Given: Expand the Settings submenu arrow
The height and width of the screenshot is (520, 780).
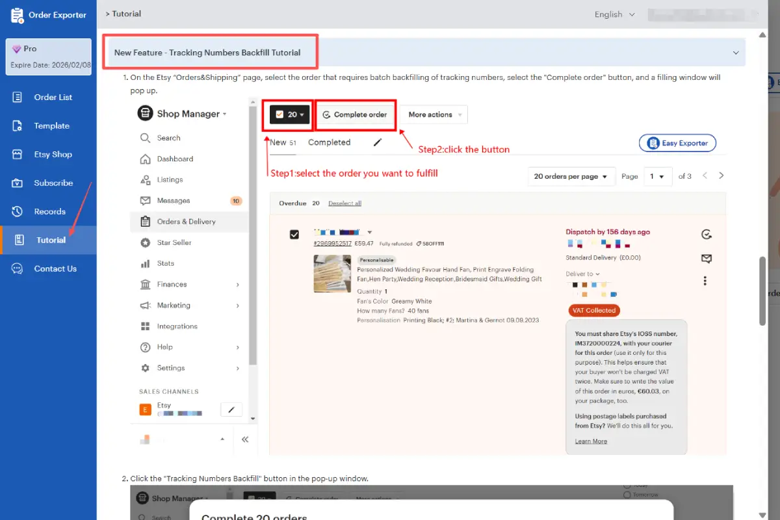Looking at the screenshot, I should [238, 368].
